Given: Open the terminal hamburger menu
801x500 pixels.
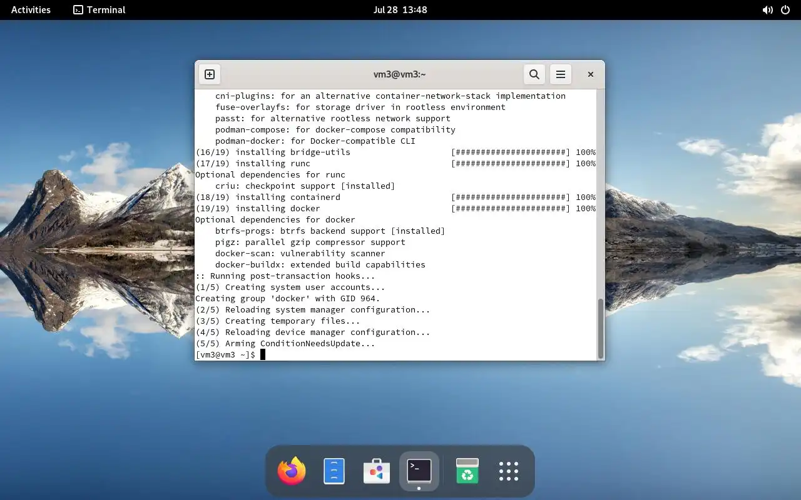Looking at the screenshot, I should click(561, 74).
